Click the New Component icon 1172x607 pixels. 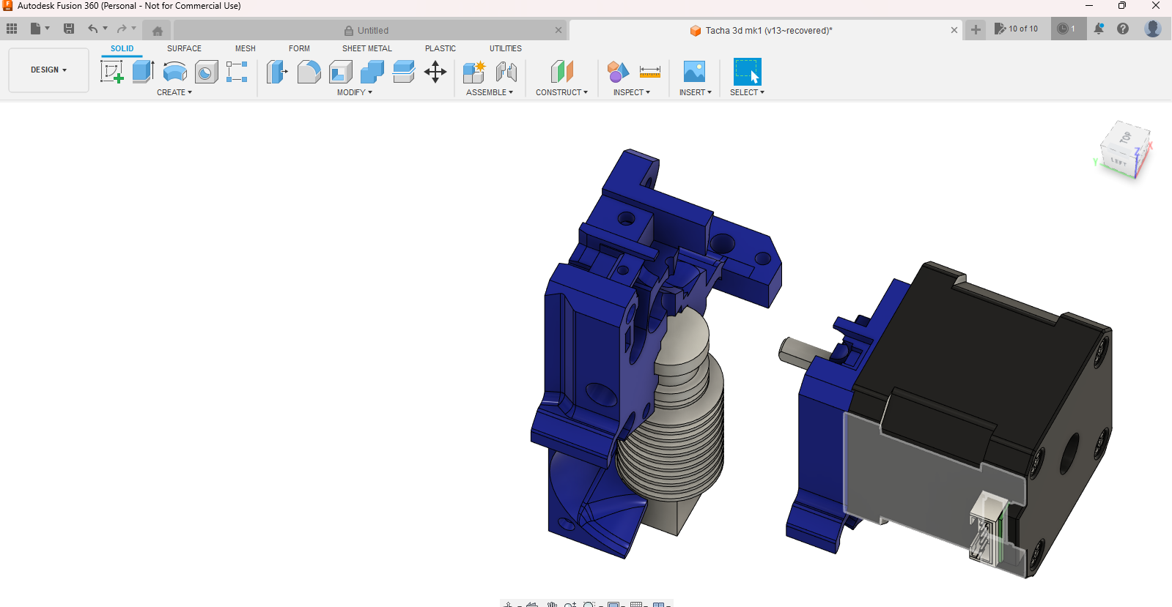tap(474, 72)
